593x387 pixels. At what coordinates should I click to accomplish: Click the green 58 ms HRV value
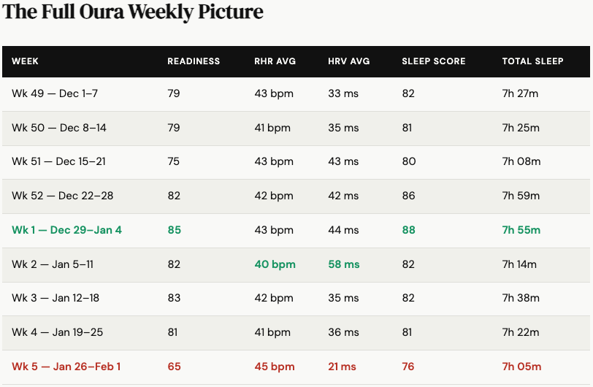click(x=344, y=264)
